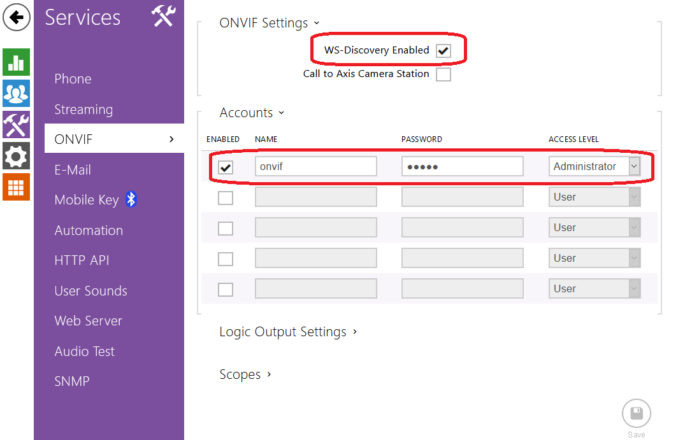Expand the Logic Output Settings section
The image size is (685, 440).
pyautogui.click(x=288, y=332)
